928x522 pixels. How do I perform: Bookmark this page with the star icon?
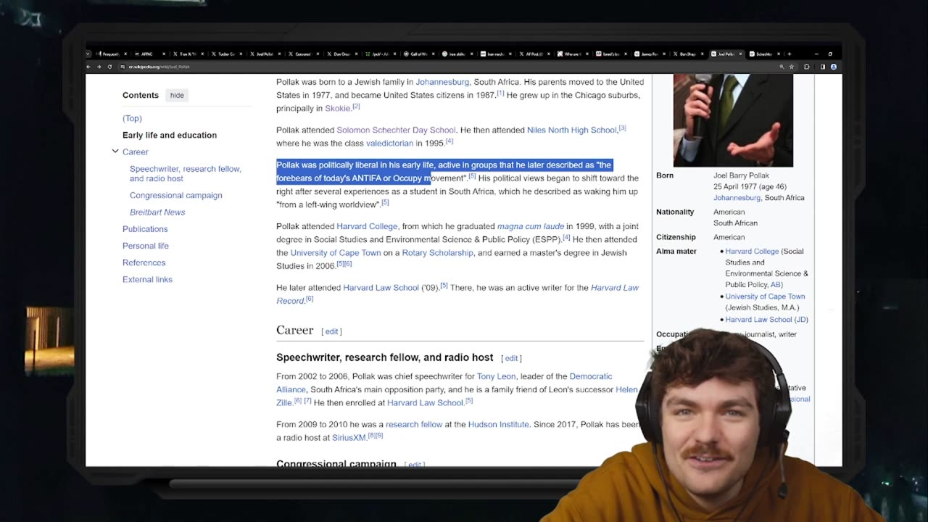click(x=792, y=67)
